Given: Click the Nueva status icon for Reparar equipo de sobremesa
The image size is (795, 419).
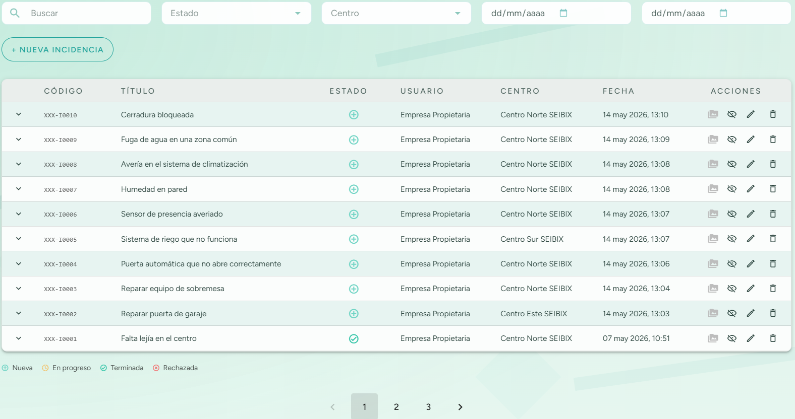Looking at the screenshot, I should [x=354, y=289].
